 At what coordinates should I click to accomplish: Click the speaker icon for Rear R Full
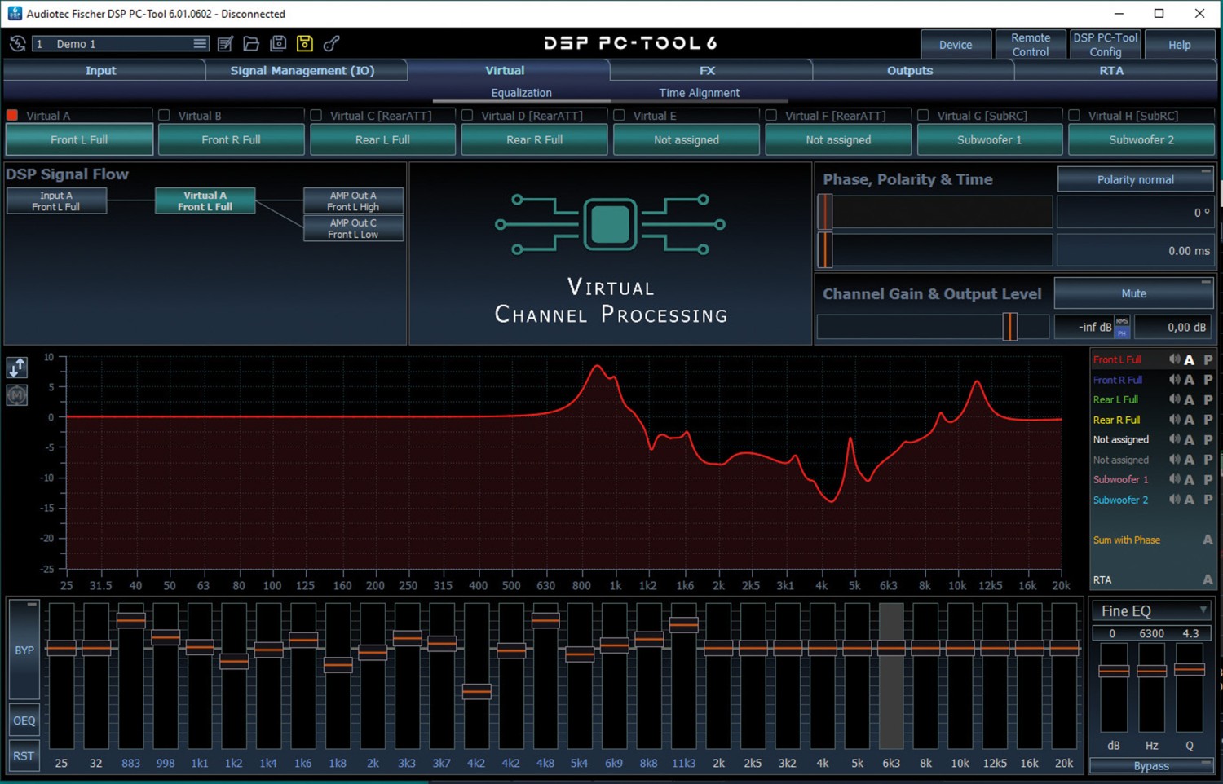click(x=1174, y=420)
